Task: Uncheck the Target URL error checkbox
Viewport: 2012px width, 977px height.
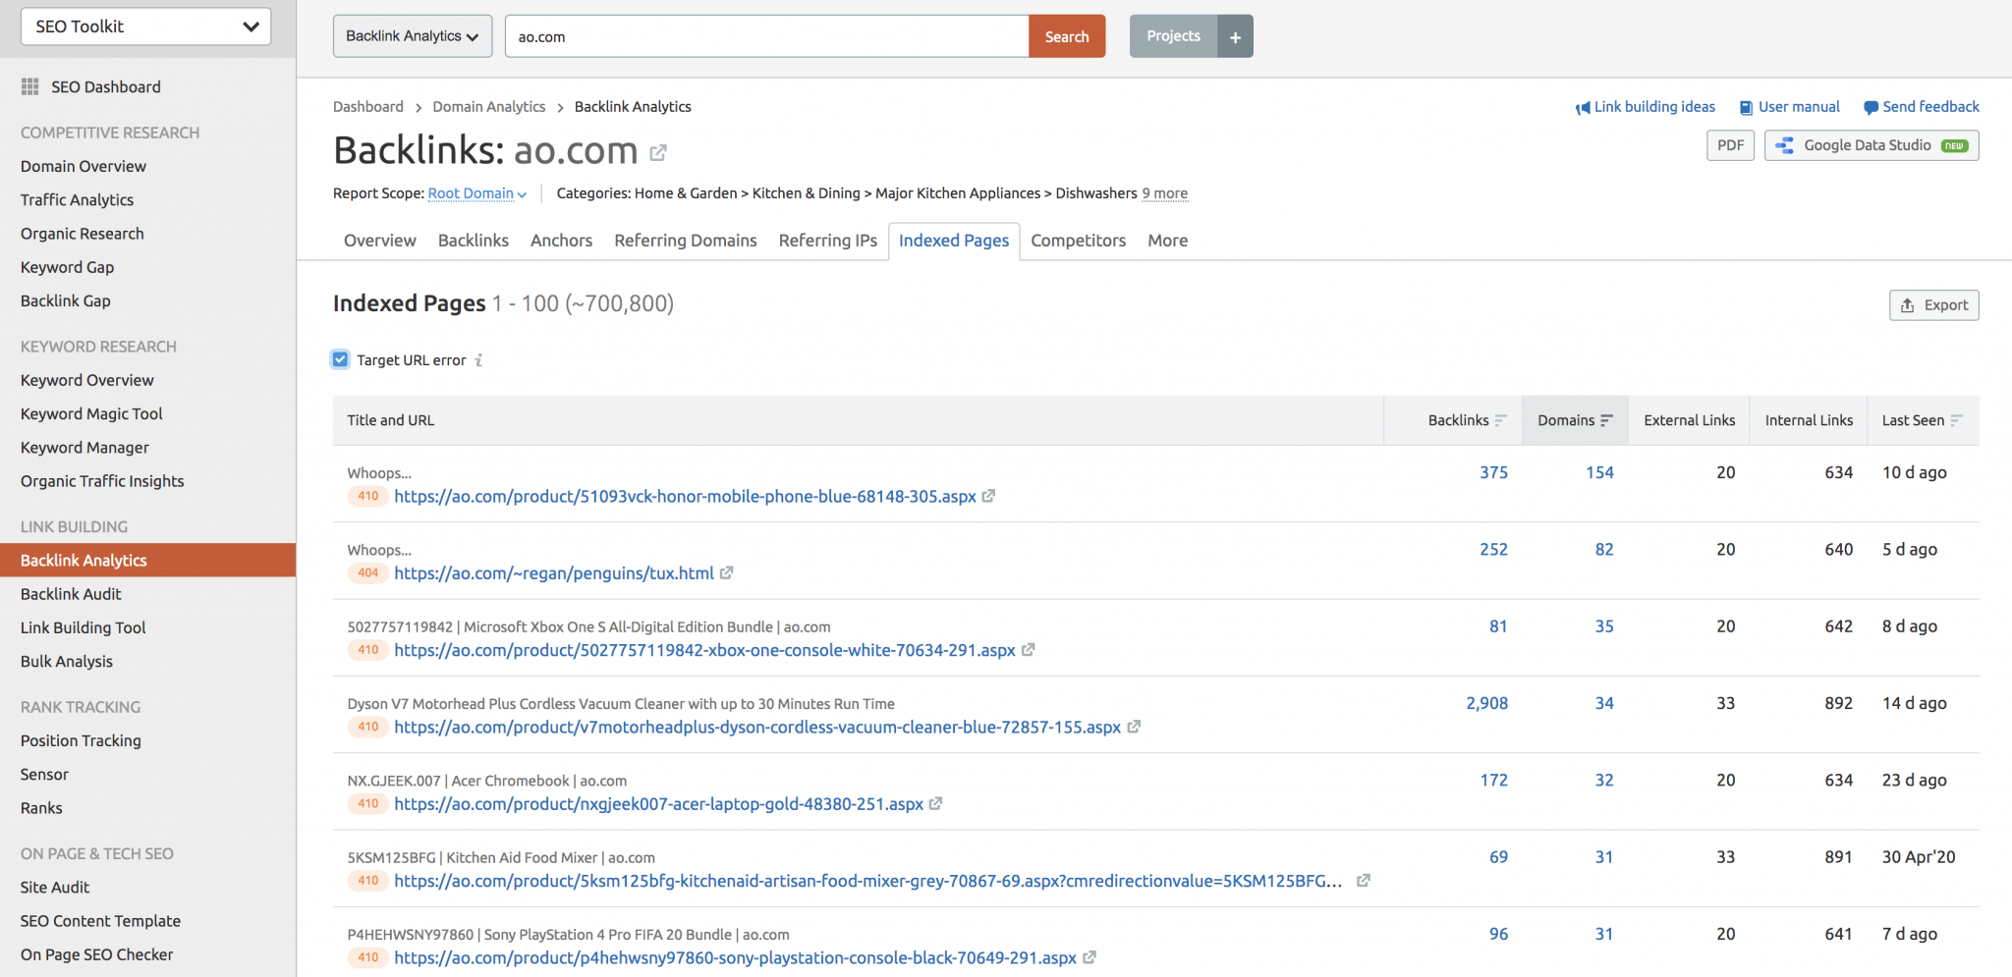Action: (x=340, y=359)
